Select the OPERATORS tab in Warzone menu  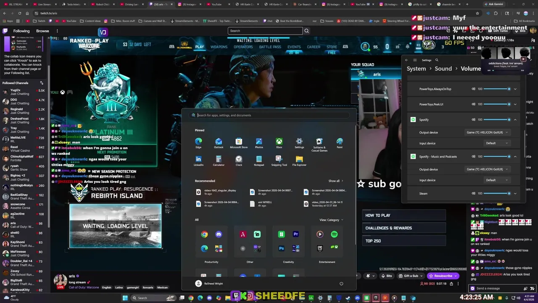[243, 47]
